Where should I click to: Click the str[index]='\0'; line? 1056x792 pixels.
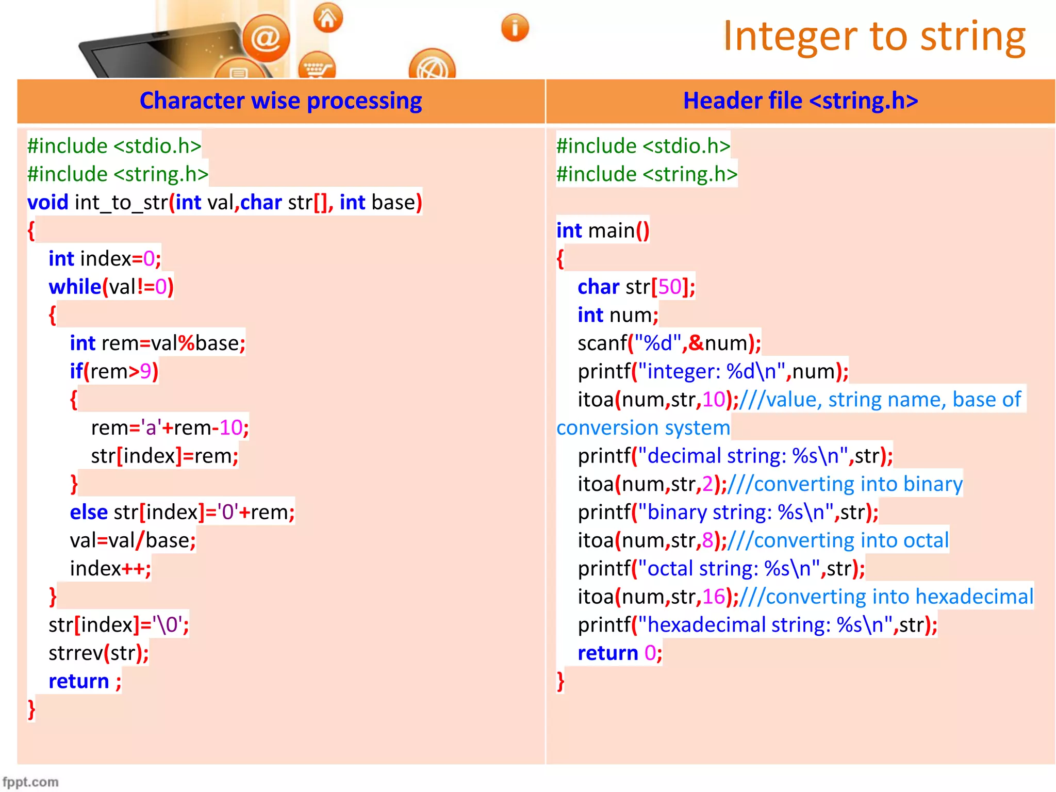click(x=119, y=625)
